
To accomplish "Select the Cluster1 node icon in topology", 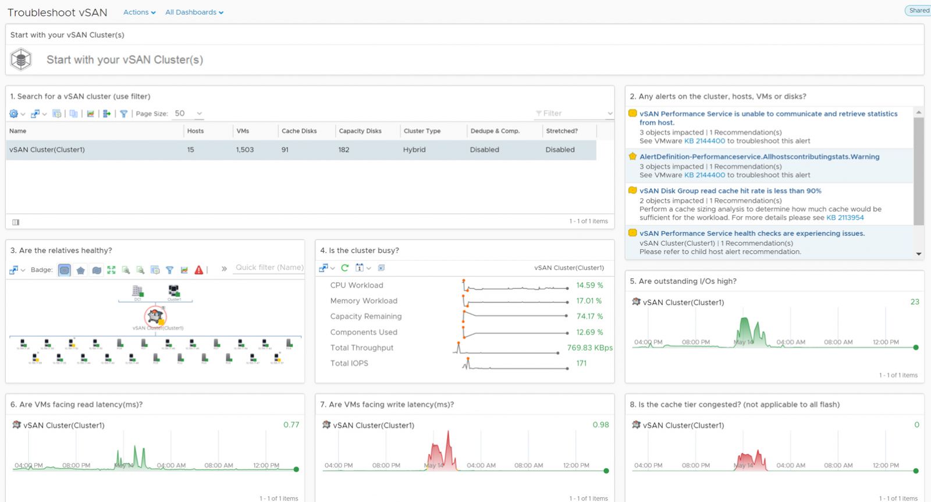I will (x=174, y=291).
